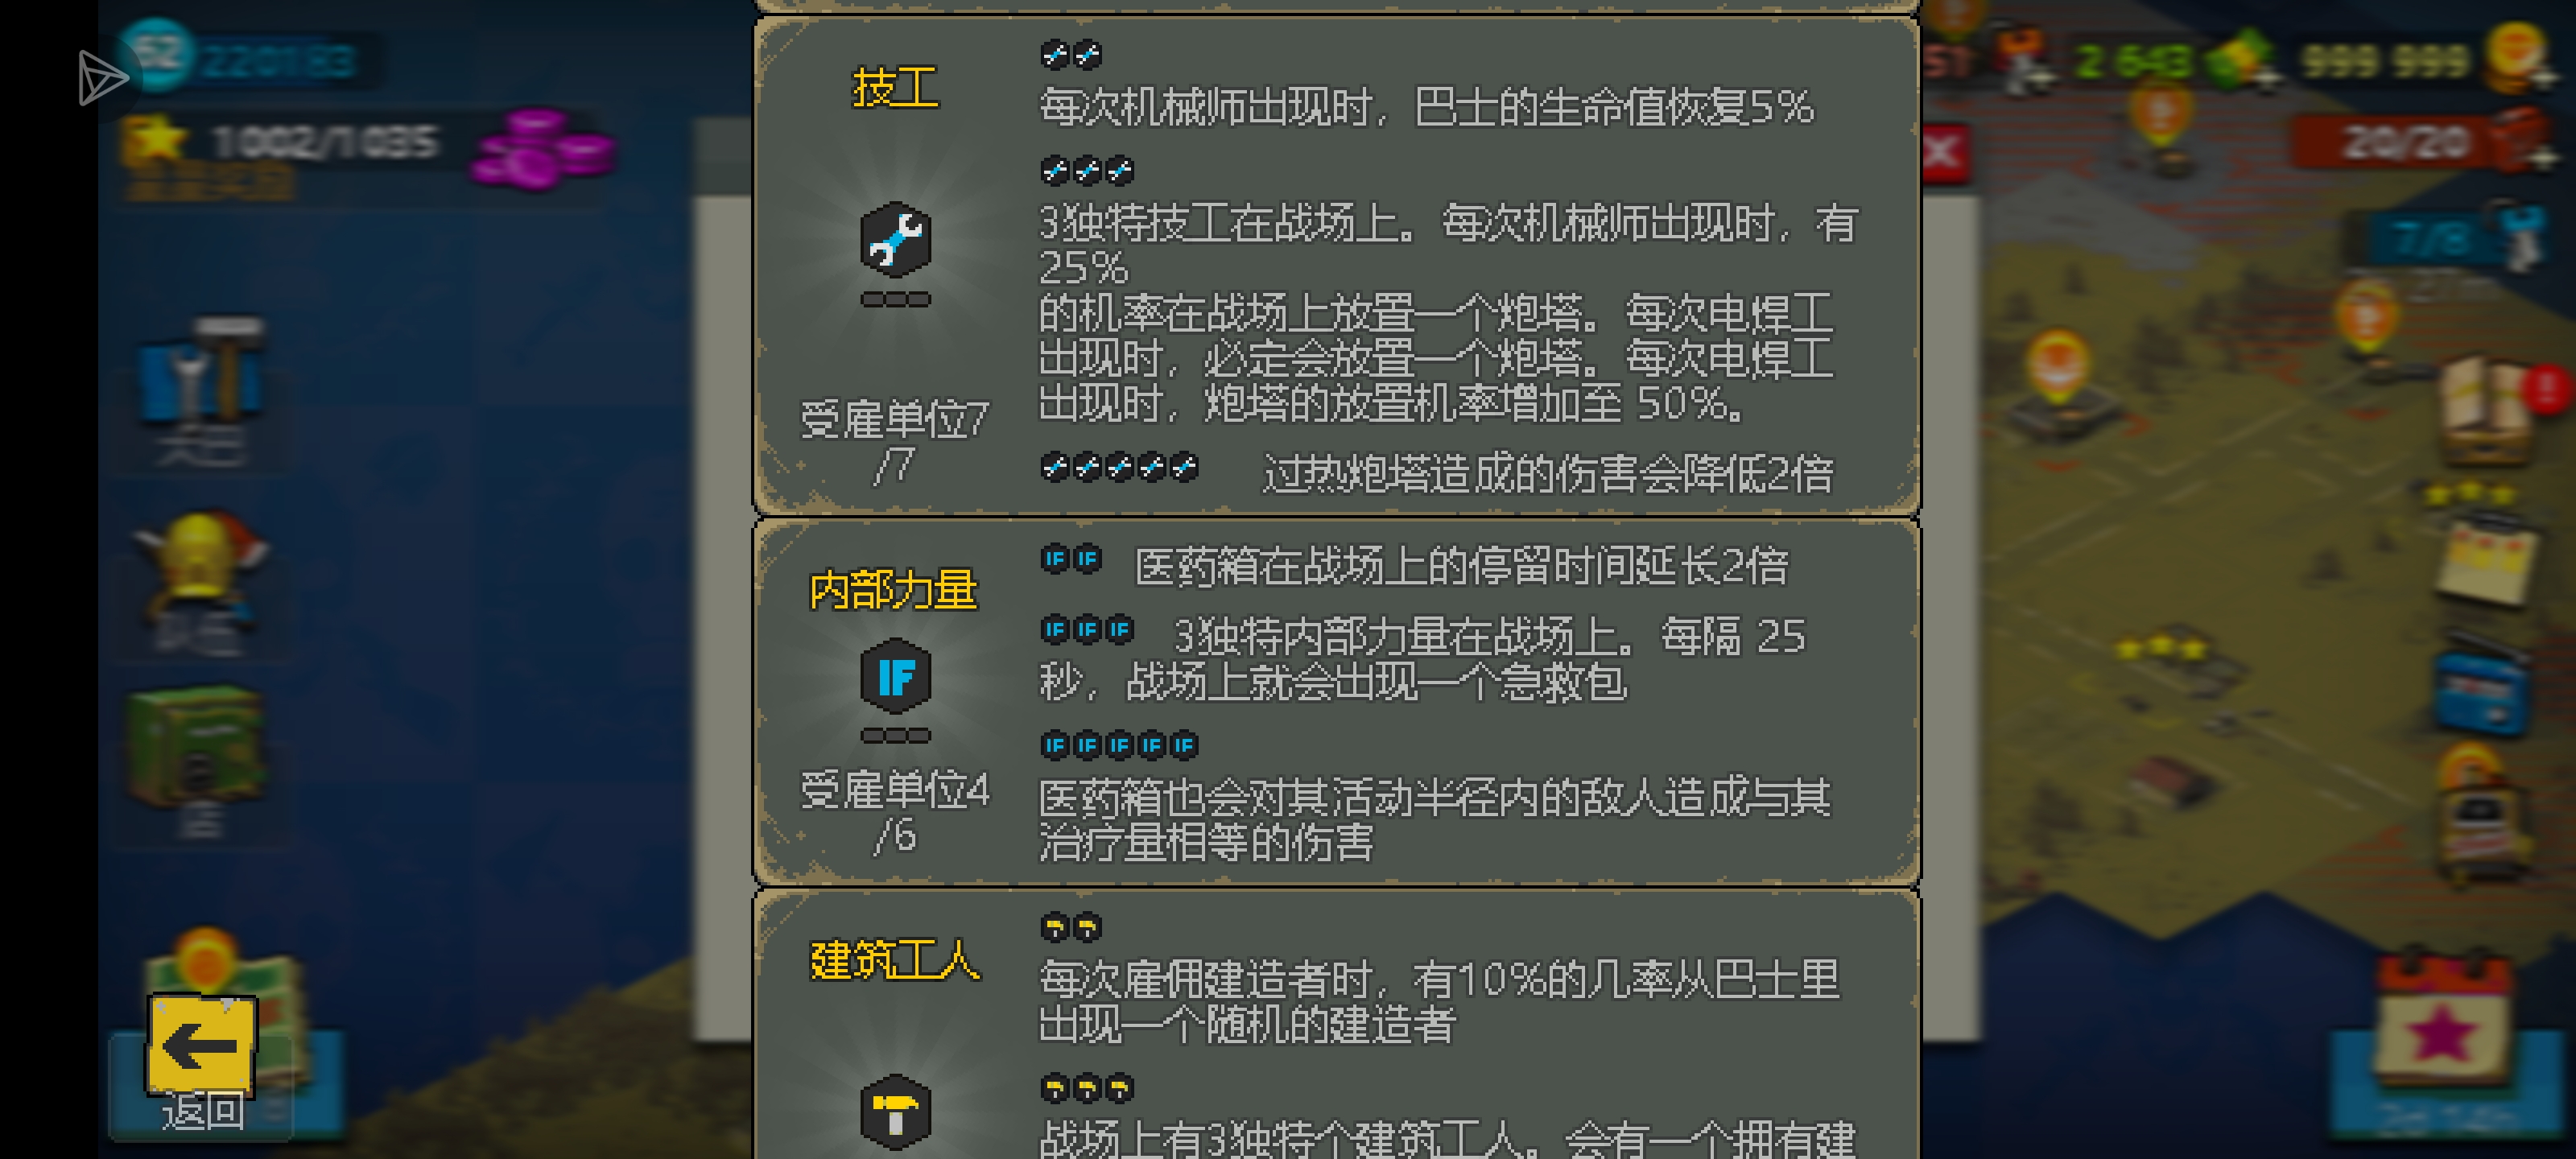Click the 受雇单位4/6 counter
The height and width of the screenshot is (1159, 2576).
pyautogui.click(x=895, y=812)
